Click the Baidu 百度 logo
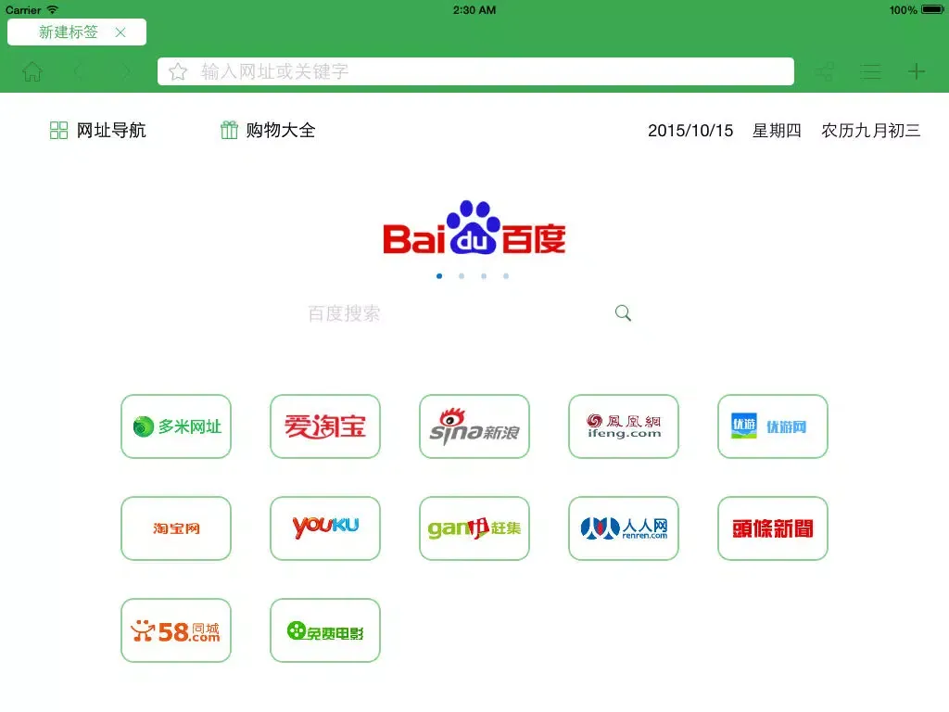The width and height of the screenshot is (949, 712). point(474,228)
